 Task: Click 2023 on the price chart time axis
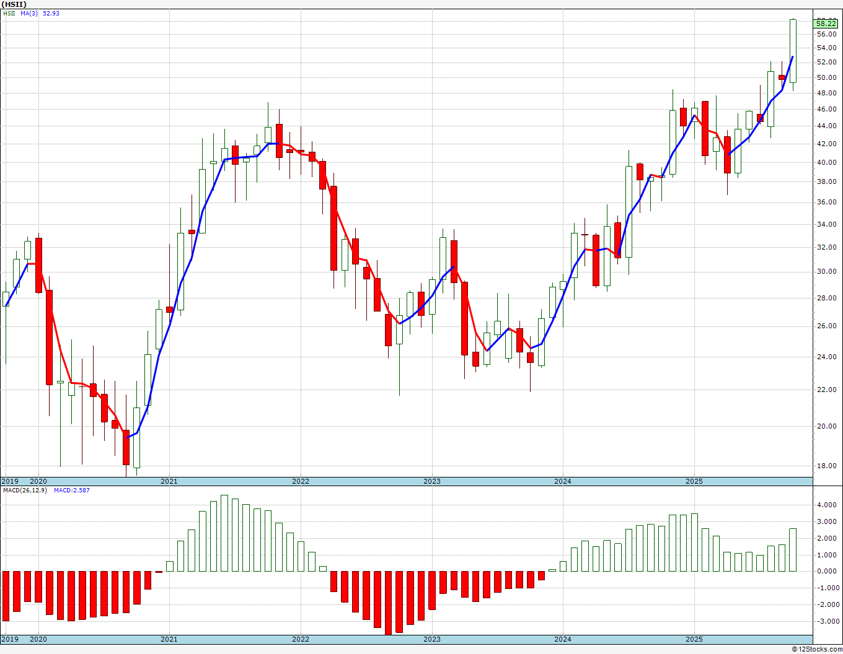[431, 481]
